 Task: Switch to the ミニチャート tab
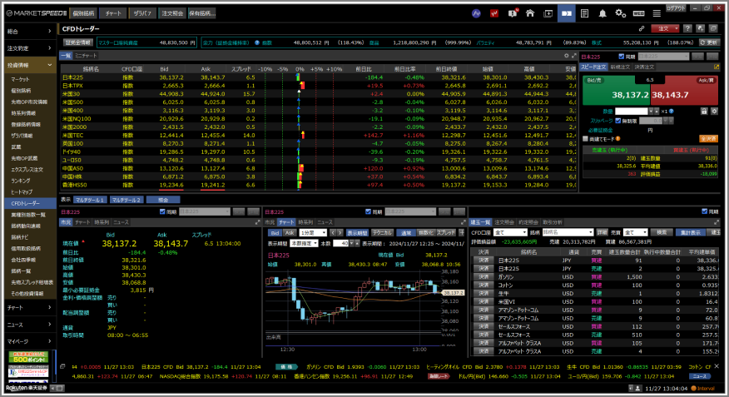pos(86,56)
